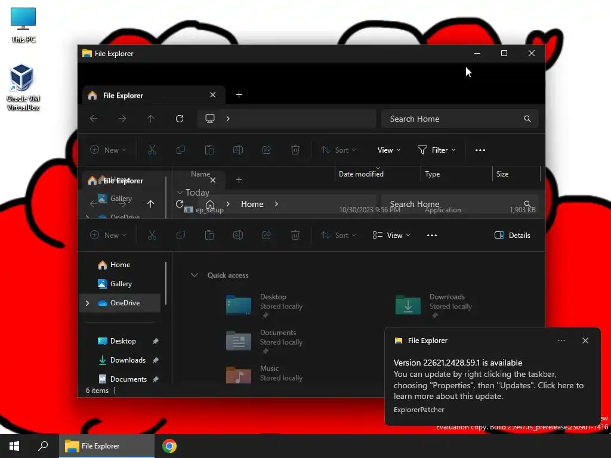Open the notification's three-dot options menu
This screenshot has width=611, height=458.
561,341
